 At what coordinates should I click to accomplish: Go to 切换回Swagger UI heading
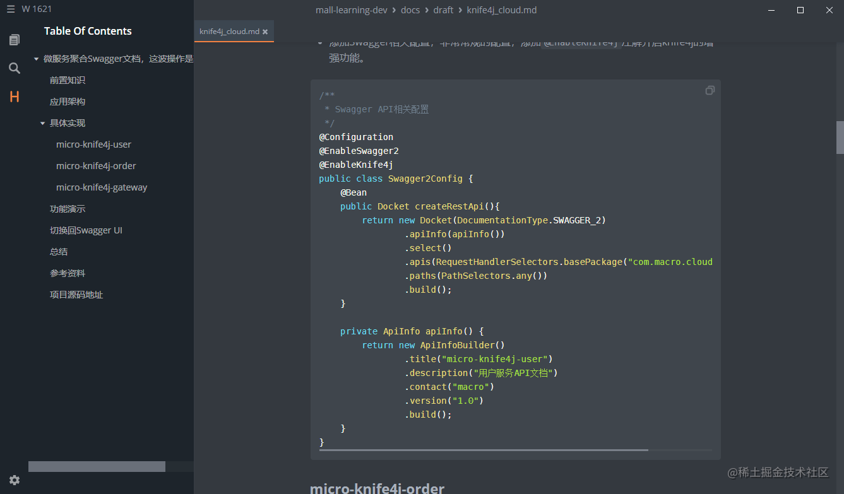point(86,230)
